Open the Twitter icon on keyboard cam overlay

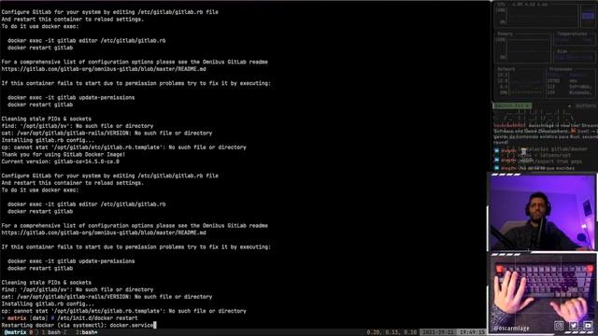point(574,325)
